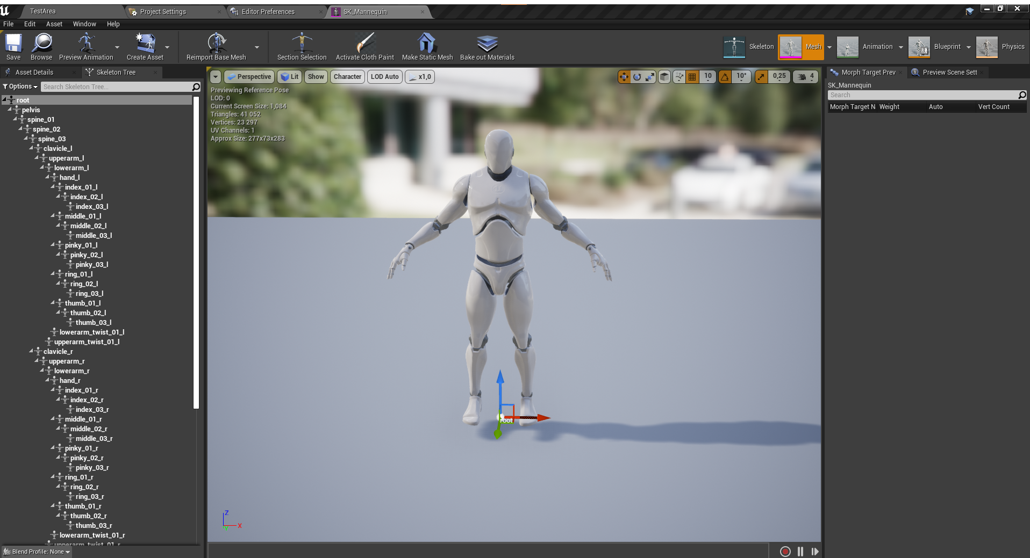
Task: Open the Physics editor mode
Action: coord(1001,47)
